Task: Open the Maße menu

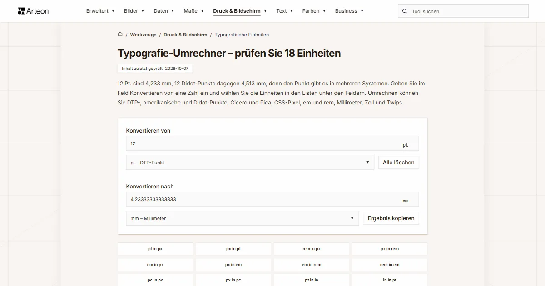Action: (193, 11)
